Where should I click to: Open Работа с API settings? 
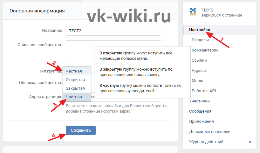[204, 91]
